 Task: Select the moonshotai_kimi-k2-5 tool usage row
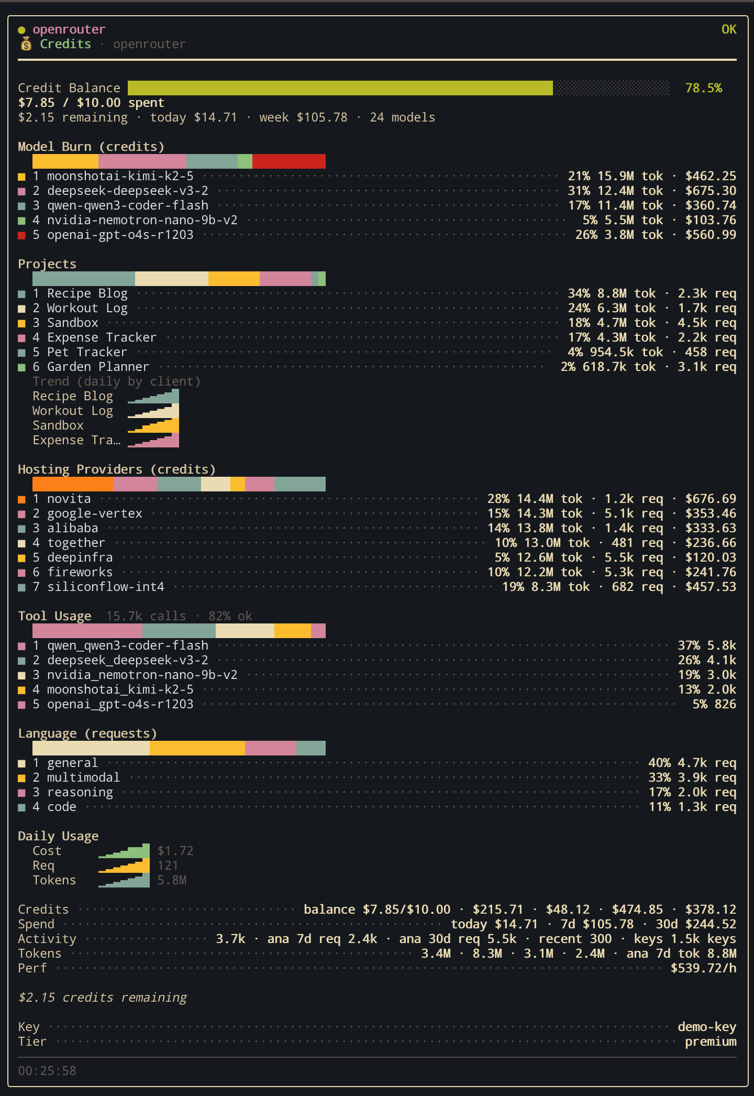click(x=377, y=689)
